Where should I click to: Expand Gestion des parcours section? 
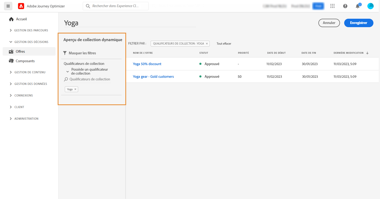(x=11, y=30)
